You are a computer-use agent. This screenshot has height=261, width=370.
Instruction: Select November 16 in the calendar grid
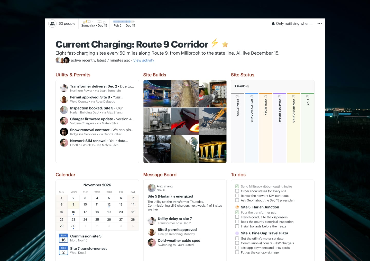(x=73, y=212)
